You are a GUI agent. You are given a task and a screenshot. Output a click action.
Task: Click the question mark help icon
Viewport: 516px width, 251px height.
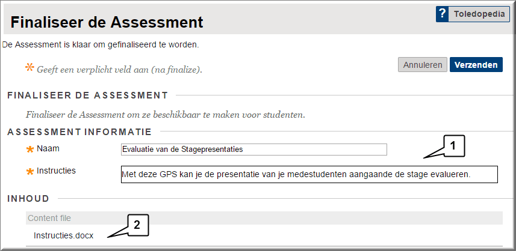coord(443,14)
